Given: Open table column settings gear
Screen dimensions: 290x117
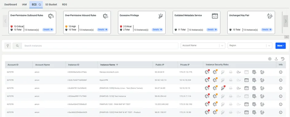Looking at the screenshot, I should pyautogui.click(x=270, y=59).
